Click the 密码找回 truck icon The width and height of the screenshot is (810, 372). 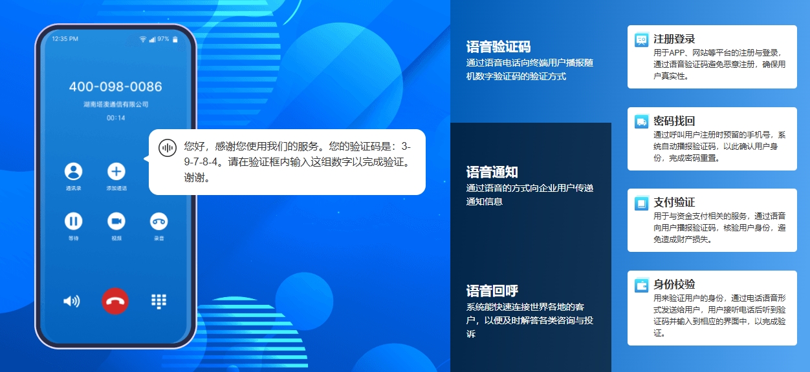pos(641,121)
